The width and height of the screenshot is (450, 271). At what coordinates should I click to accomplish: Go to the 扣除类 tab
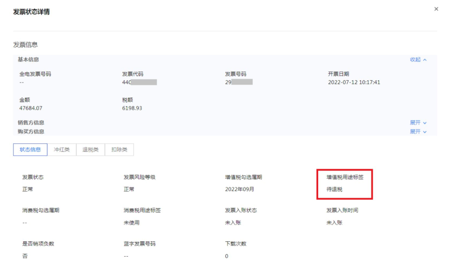[119, 150]
